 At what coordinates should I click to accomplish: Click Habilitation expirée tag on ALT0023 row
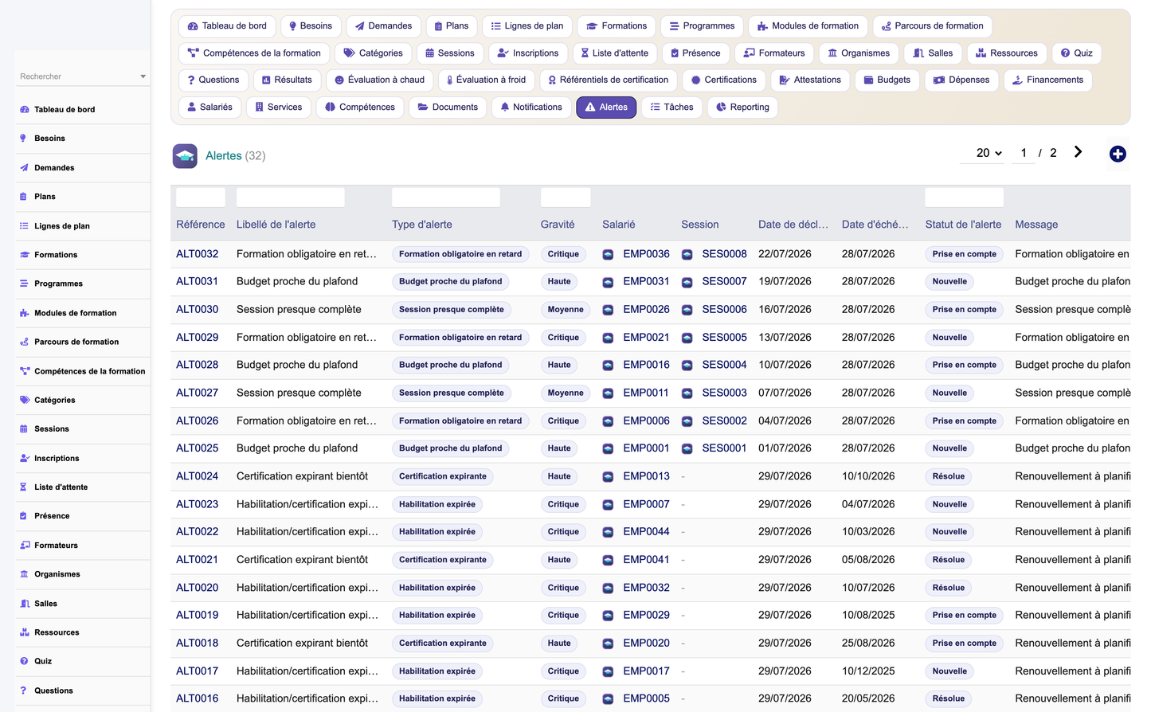click(437, 504)
